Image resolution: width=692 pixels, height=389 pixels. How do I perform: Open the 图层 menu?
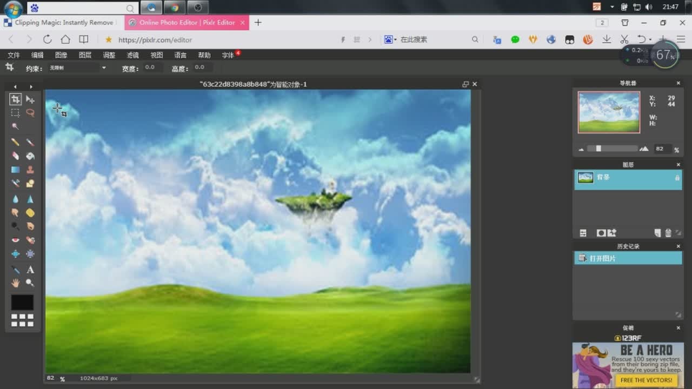pyautogui.click(x=85, y=55)
